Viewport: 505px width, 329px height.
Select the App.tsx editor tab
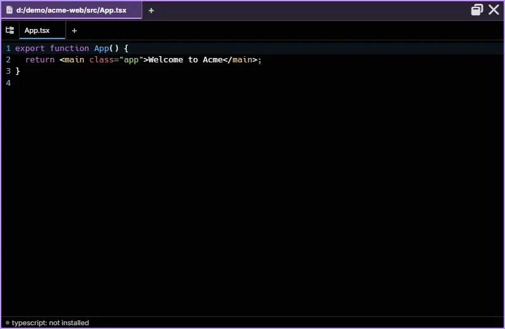pyautogui.click(x=42, y=30)
